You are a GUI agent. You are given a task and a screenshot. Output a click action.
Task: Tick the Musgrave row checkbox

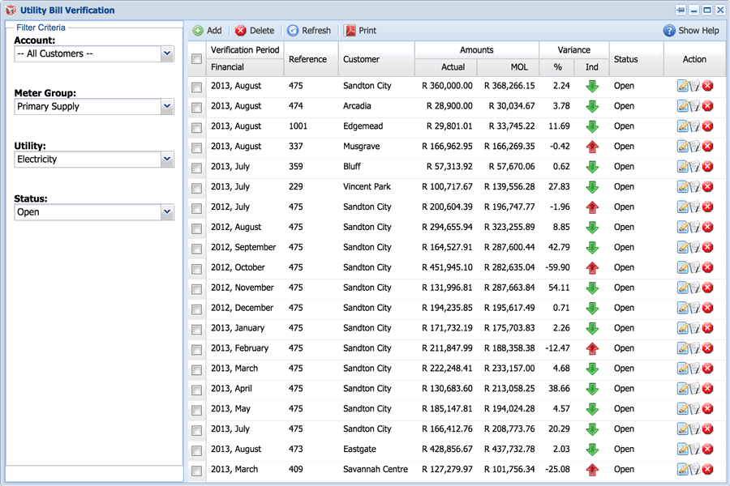(196, 148)
